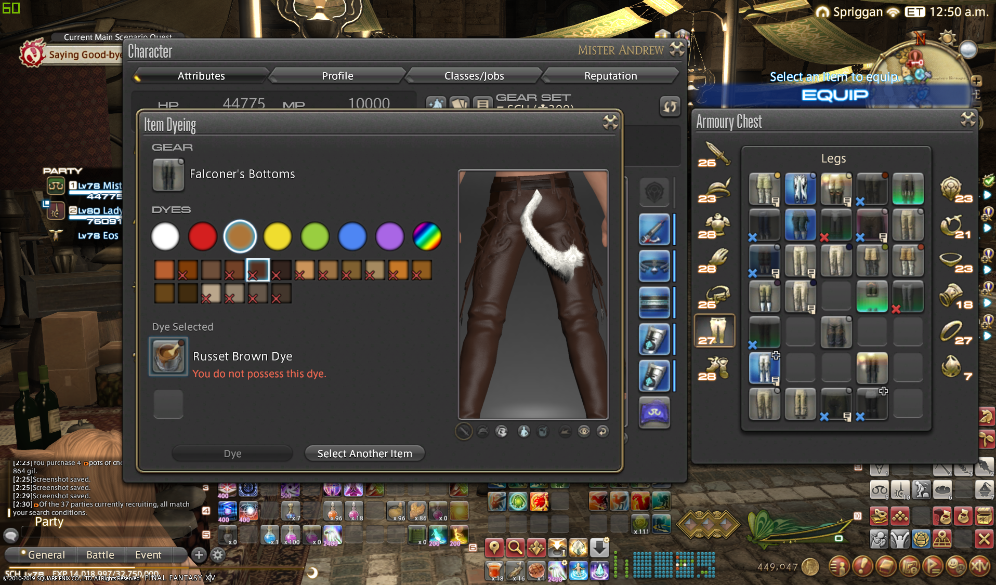Click the character figure preview icon
This screenshot has height=585, width=996.
point(523,431)
